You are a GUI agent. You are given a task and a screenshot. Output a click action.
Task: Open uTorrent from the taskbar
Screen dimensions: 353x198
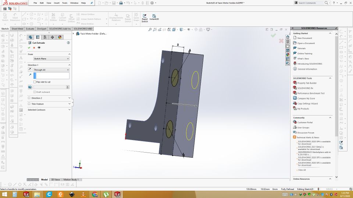106,194
